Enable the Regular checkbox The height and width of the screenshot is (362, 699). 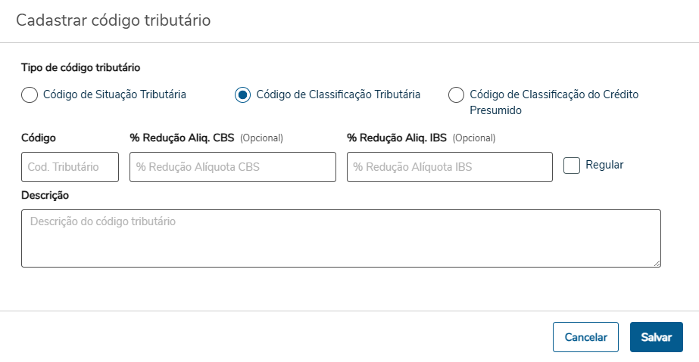coord(572,165)
